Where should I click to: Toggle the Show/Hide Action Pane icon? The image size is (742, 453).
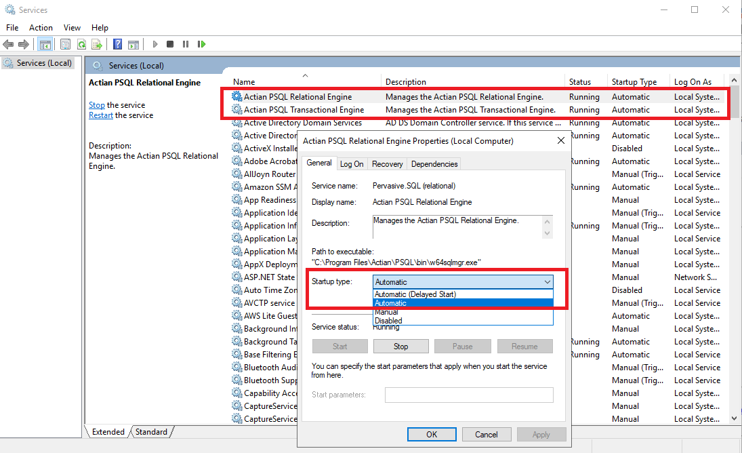(x=133, y=45)
